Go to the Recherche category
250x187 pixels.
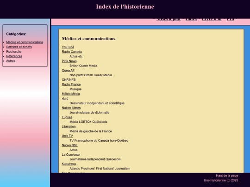click(14, 52)
